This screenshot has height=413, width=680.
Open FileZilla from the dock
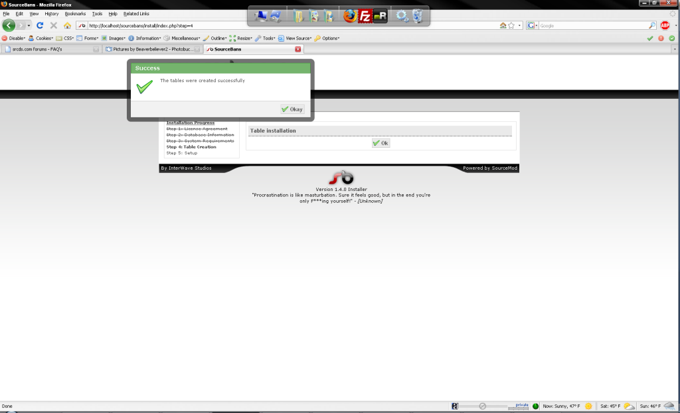365,17
